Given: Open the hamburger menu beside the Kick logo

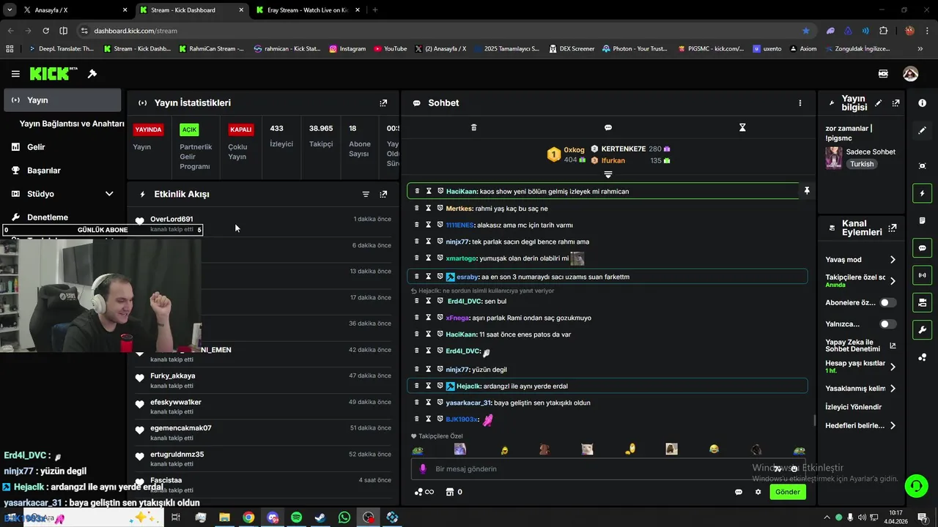Looking at the screenshot, I should (15, 74).
